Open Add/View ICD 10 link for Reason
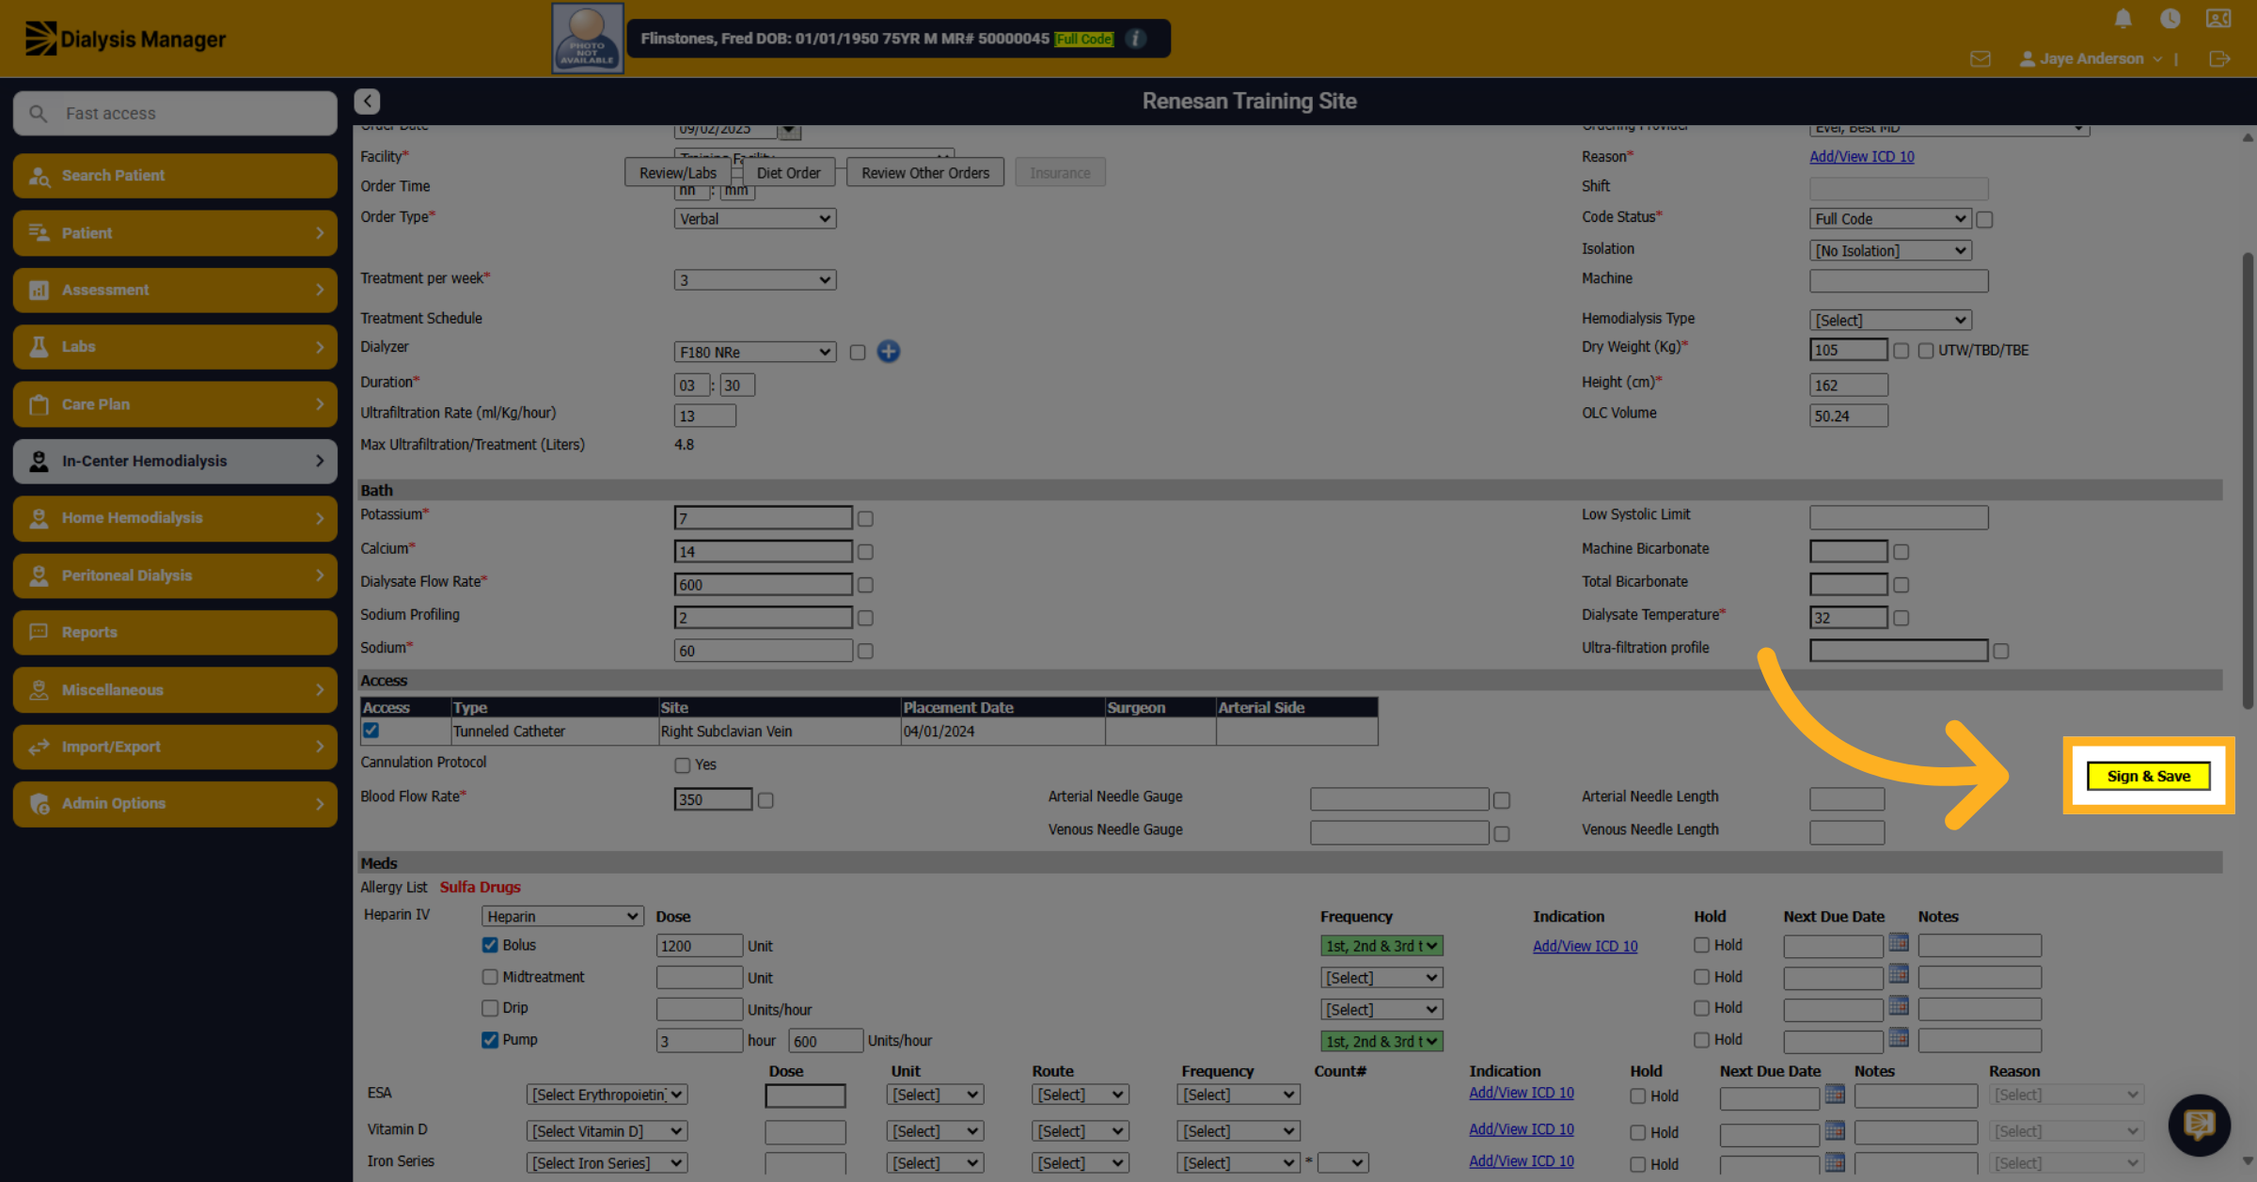 pyautogui.click(x=1862, y=157)
